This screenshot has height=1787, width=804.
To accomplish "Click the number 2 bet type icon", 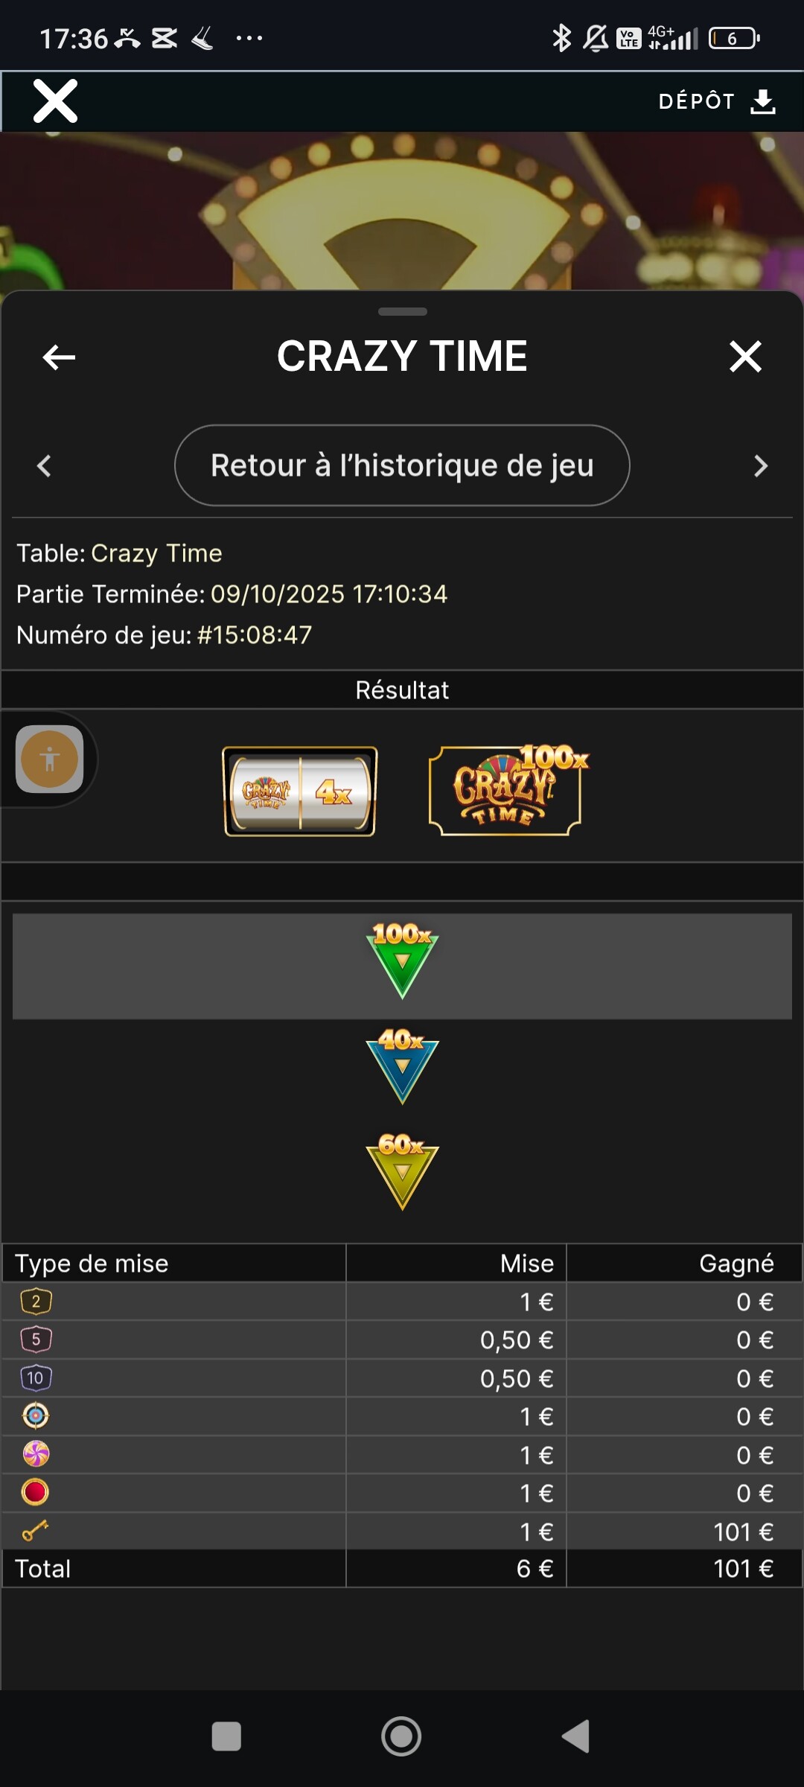I will coord(36,1302).
